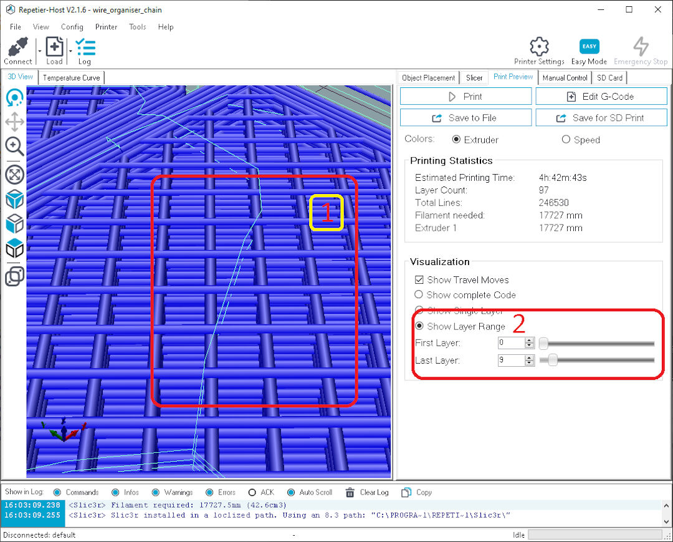
Task: Toggle the Log icon in toolbar
Action: (x=85, y=47)
